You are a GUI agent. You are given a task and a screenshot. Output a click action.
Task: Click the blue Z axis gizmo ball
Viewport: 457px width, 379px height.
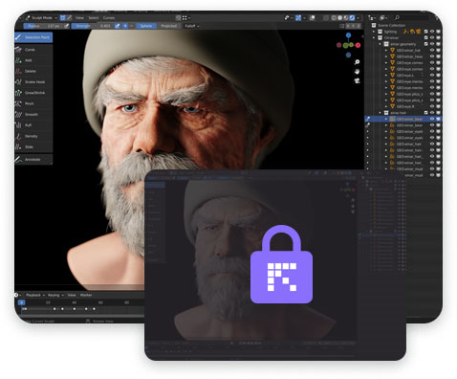(x=348, y=35)
